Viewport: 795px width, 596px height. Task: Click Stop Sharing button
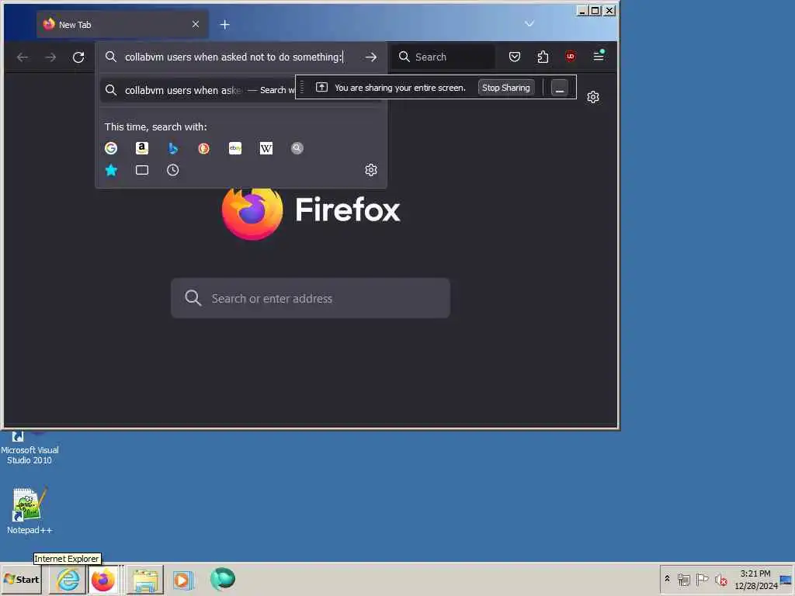[x=506, y=88]
